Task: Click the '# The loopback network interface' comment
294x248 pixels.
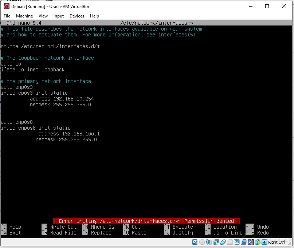Action: 47,58
